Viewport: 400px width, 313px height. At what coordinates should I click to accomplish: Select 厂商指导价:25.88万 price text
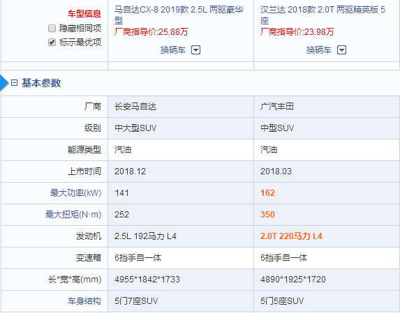point(151,32)
